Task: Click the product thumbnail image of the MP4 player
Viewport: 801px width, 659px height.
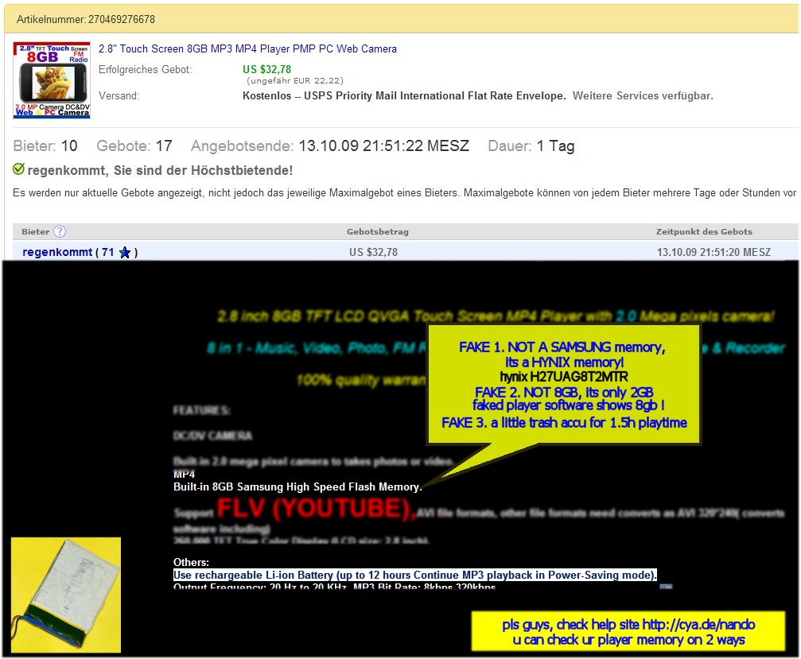Action: (x=52, y=80)
